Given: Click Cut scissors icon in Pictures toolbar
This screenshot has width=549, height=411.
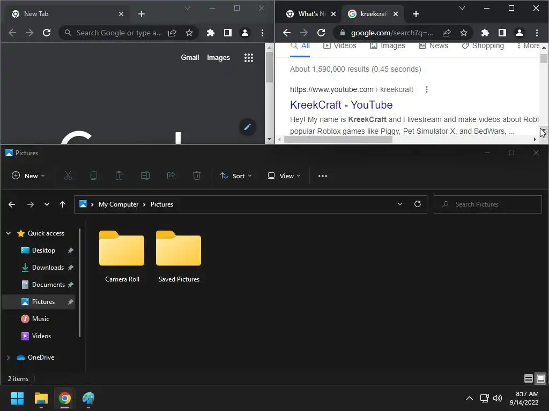Looking at the screenshot, I should (x=68, y=176).
